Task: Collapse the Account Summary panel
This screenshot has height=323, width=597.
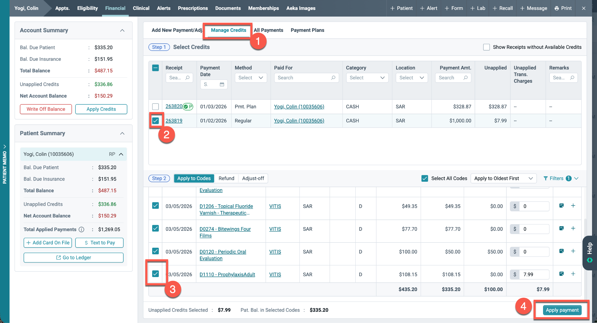Action: point(122,30)
